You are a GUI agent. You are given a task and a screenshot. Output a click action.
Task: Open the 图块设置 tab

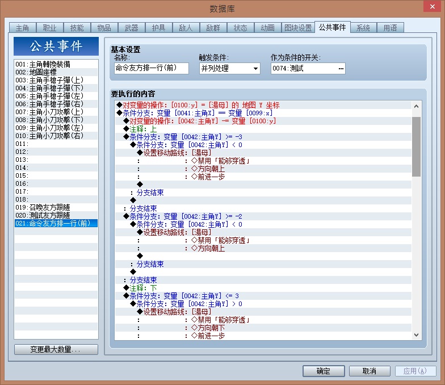(298, 28)
